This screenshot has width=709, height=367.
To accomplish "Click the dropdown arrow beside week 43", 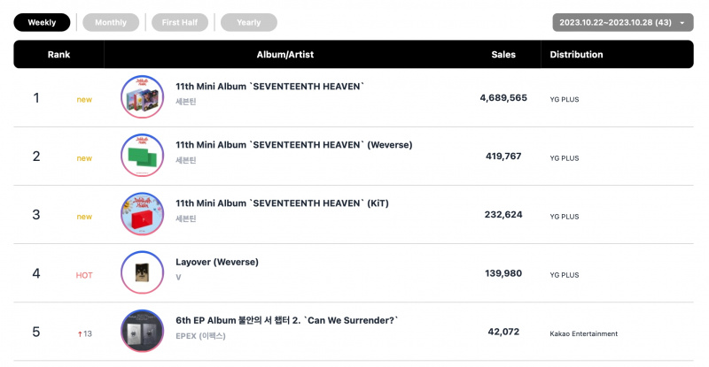I will pyautogui.click(x=682, y=23).
